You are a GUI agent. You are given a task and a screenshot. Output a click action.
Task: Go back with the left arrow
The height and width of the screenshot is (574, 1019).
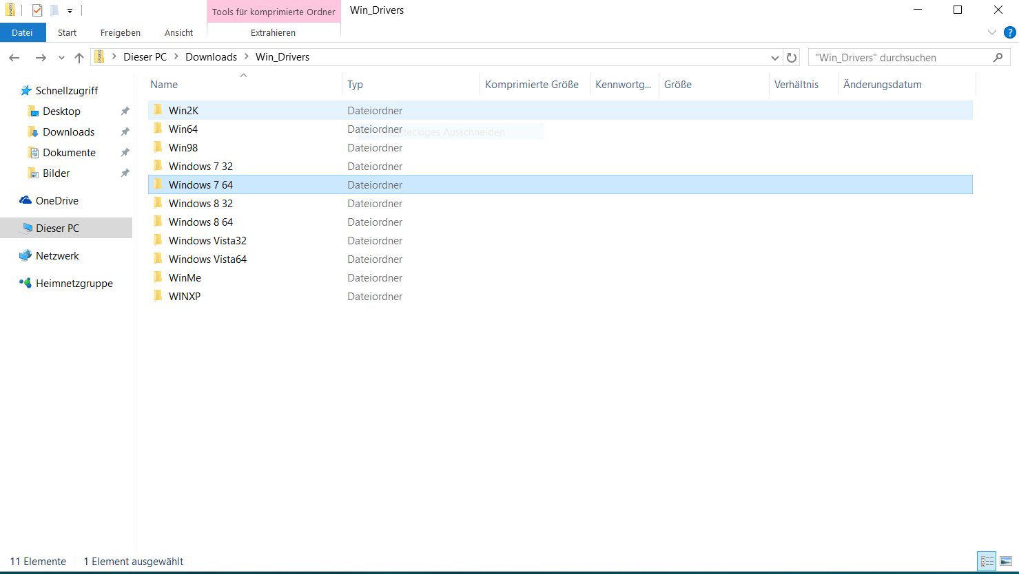14,58
